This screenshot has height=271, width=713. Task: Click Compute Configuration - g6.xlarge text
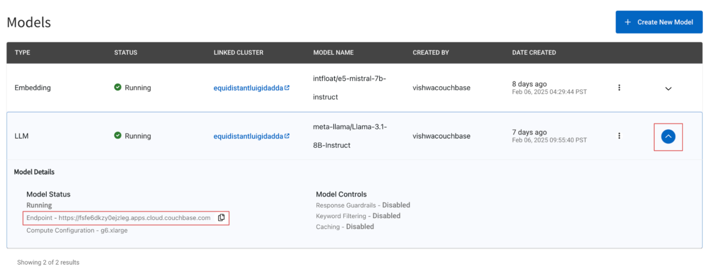(77, 230)
